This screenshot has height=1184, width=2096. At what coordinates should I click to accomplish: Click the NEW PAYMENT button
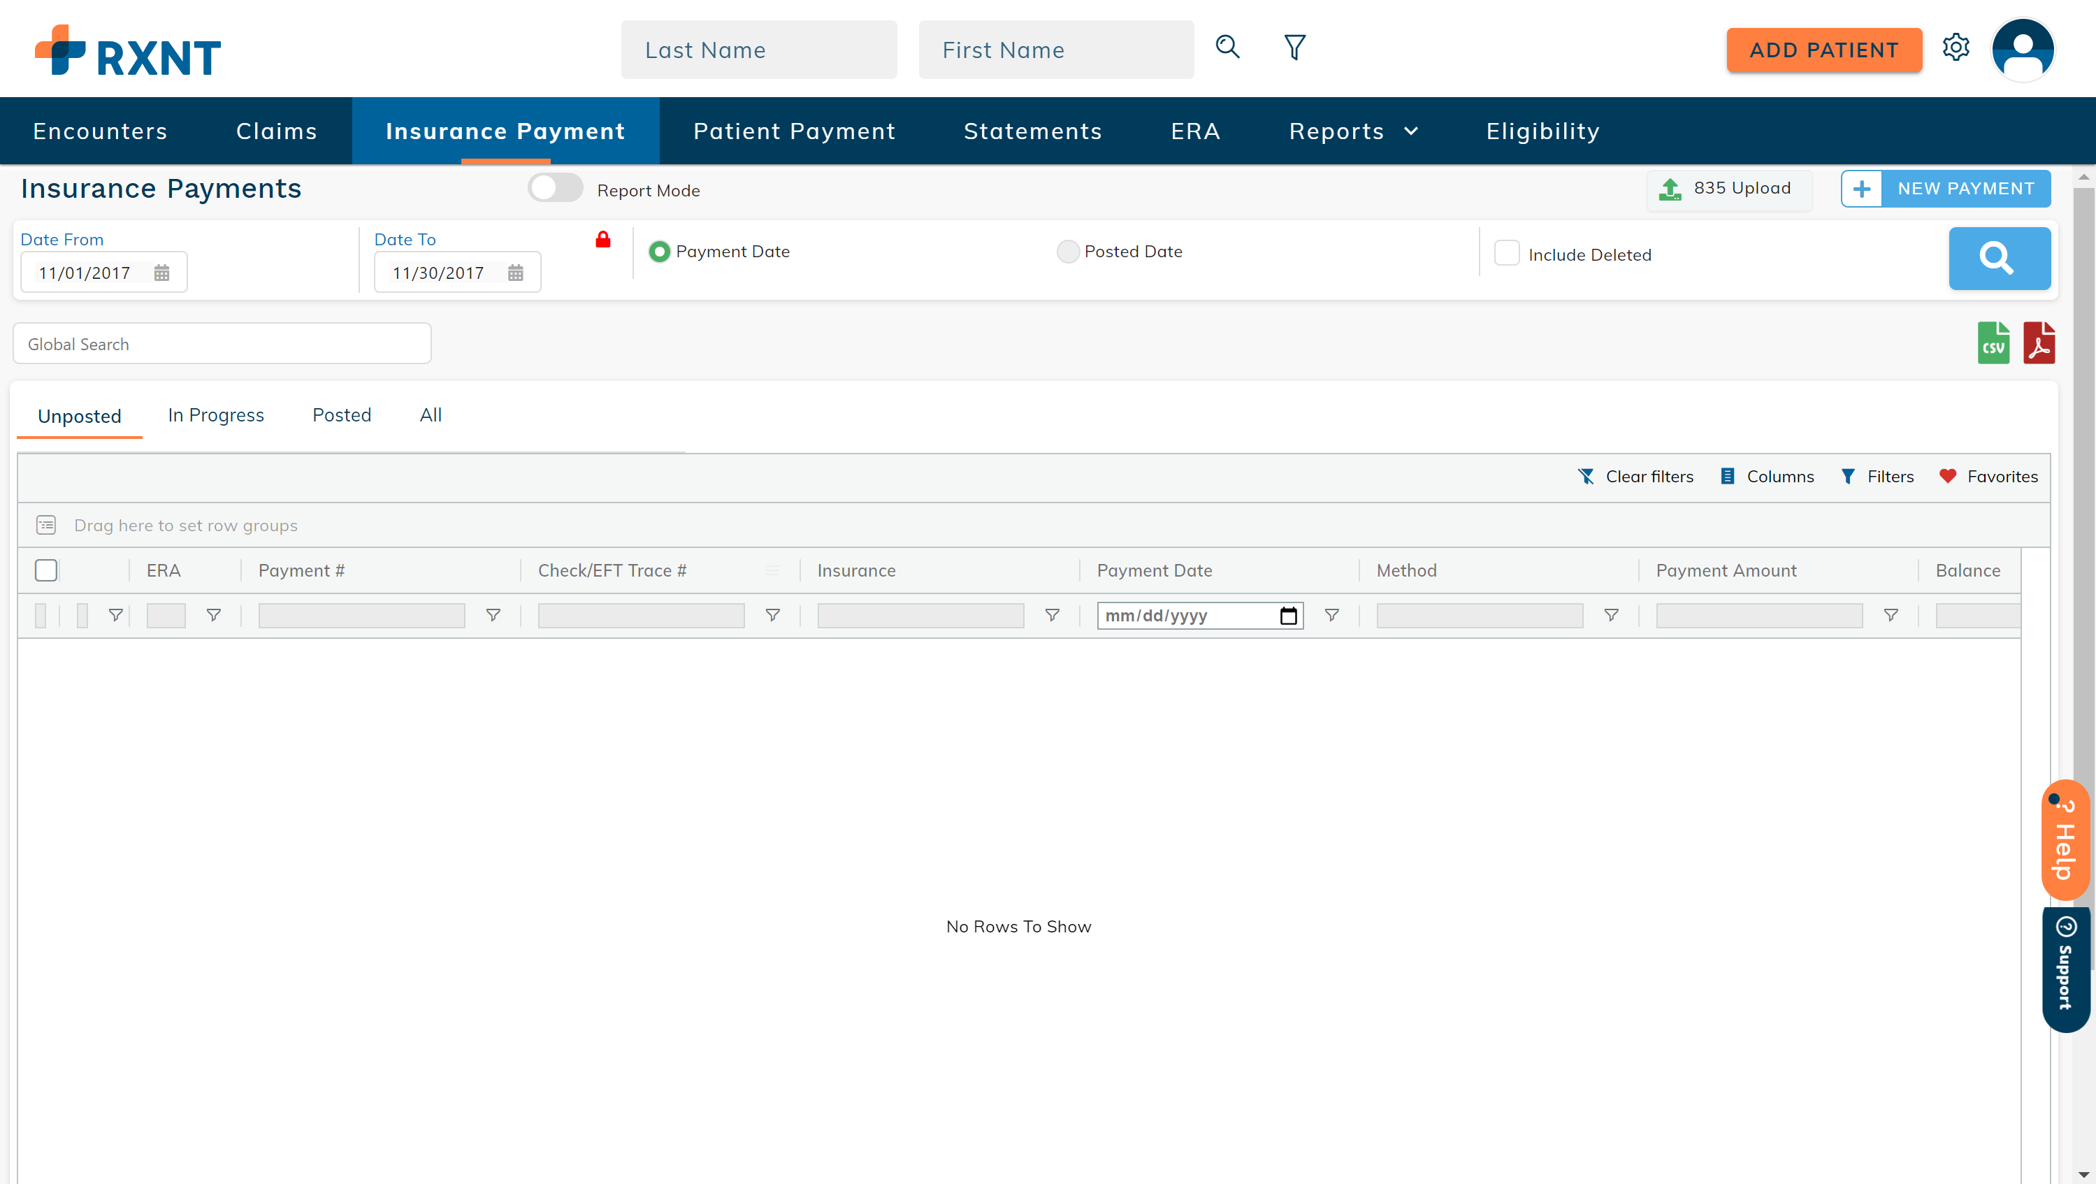pos(1946,188)
